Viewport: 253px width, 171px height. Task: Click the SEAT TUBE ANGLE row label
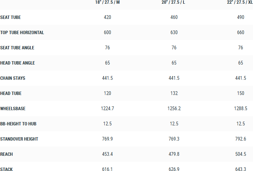click(17, 48)
